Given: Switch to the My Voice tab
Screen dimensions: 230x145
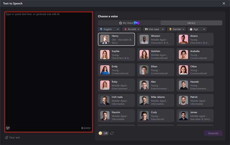Looking at the screenshot, I should (x=129, y=23).
